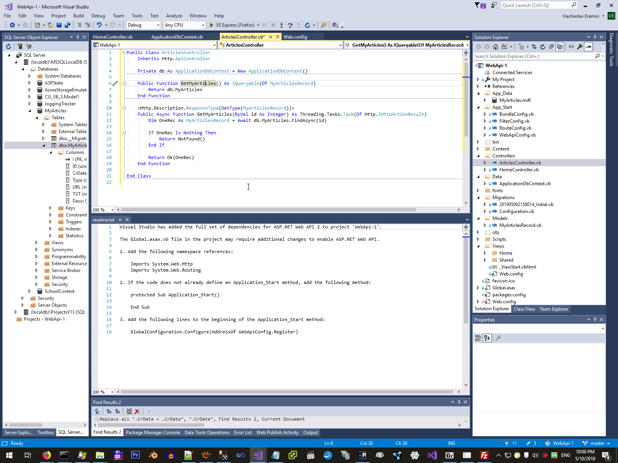
Task: Click the Diagnostic Tools side tab
Action: 611,50
